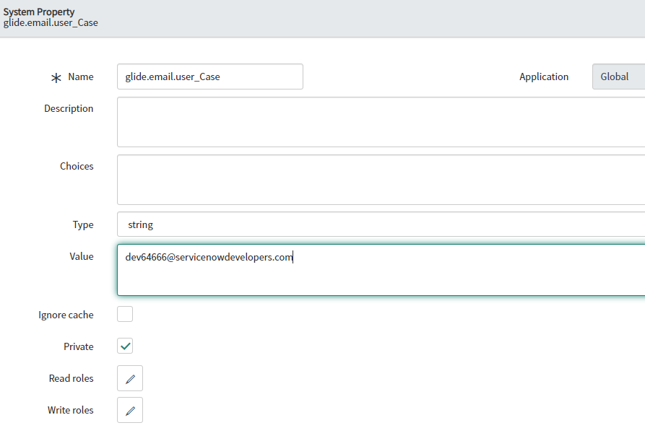Viewport: 645px width, 428px height.
Task: Click the Name field label
Action: pos(81,77)
